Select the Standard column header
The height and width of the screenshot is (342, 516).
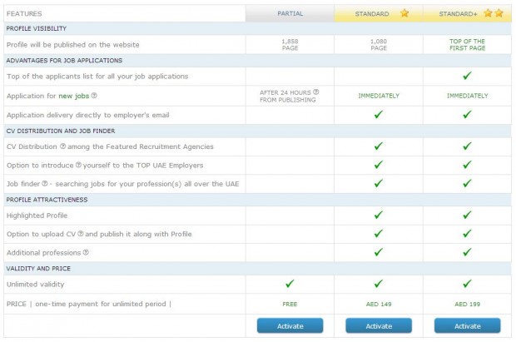click(379, 13)
